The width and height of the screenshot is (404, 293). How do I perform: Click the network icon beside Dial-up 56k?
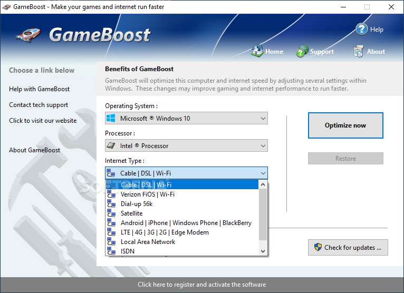[111, 203]
